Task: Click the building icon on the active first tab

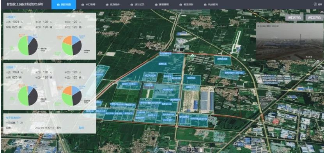Action: coord(58,5)
